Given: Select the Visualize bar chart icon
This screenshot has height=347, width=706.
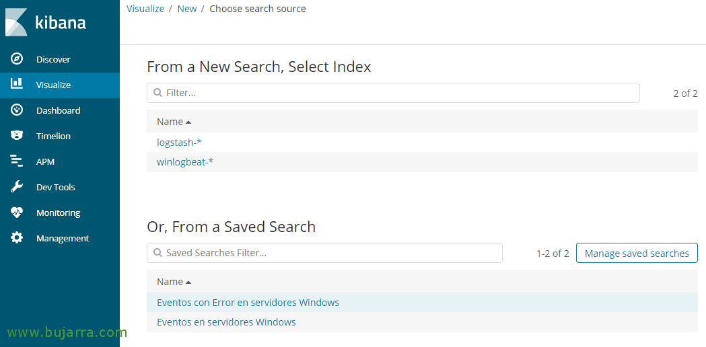Looking at the screenshot, I should 17,85.
